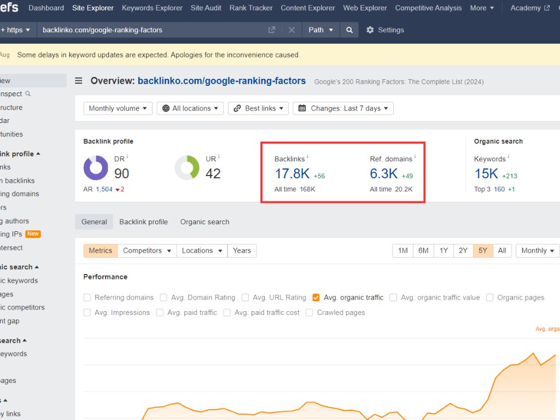Click the URL input field
560x420 pixels.
coord(153,30)
